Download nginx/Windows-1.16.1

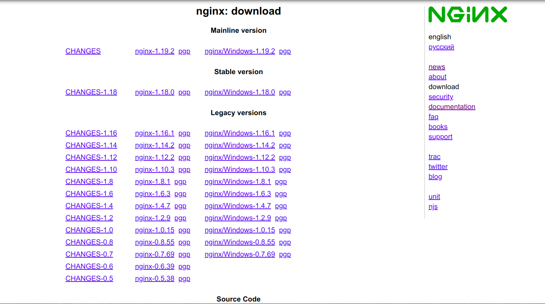click(x=240, y=133)
